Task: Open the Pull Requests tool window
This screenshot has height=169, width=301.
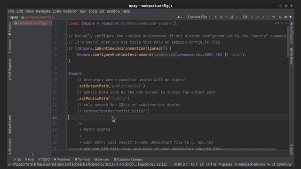Action: coord(10,69)
